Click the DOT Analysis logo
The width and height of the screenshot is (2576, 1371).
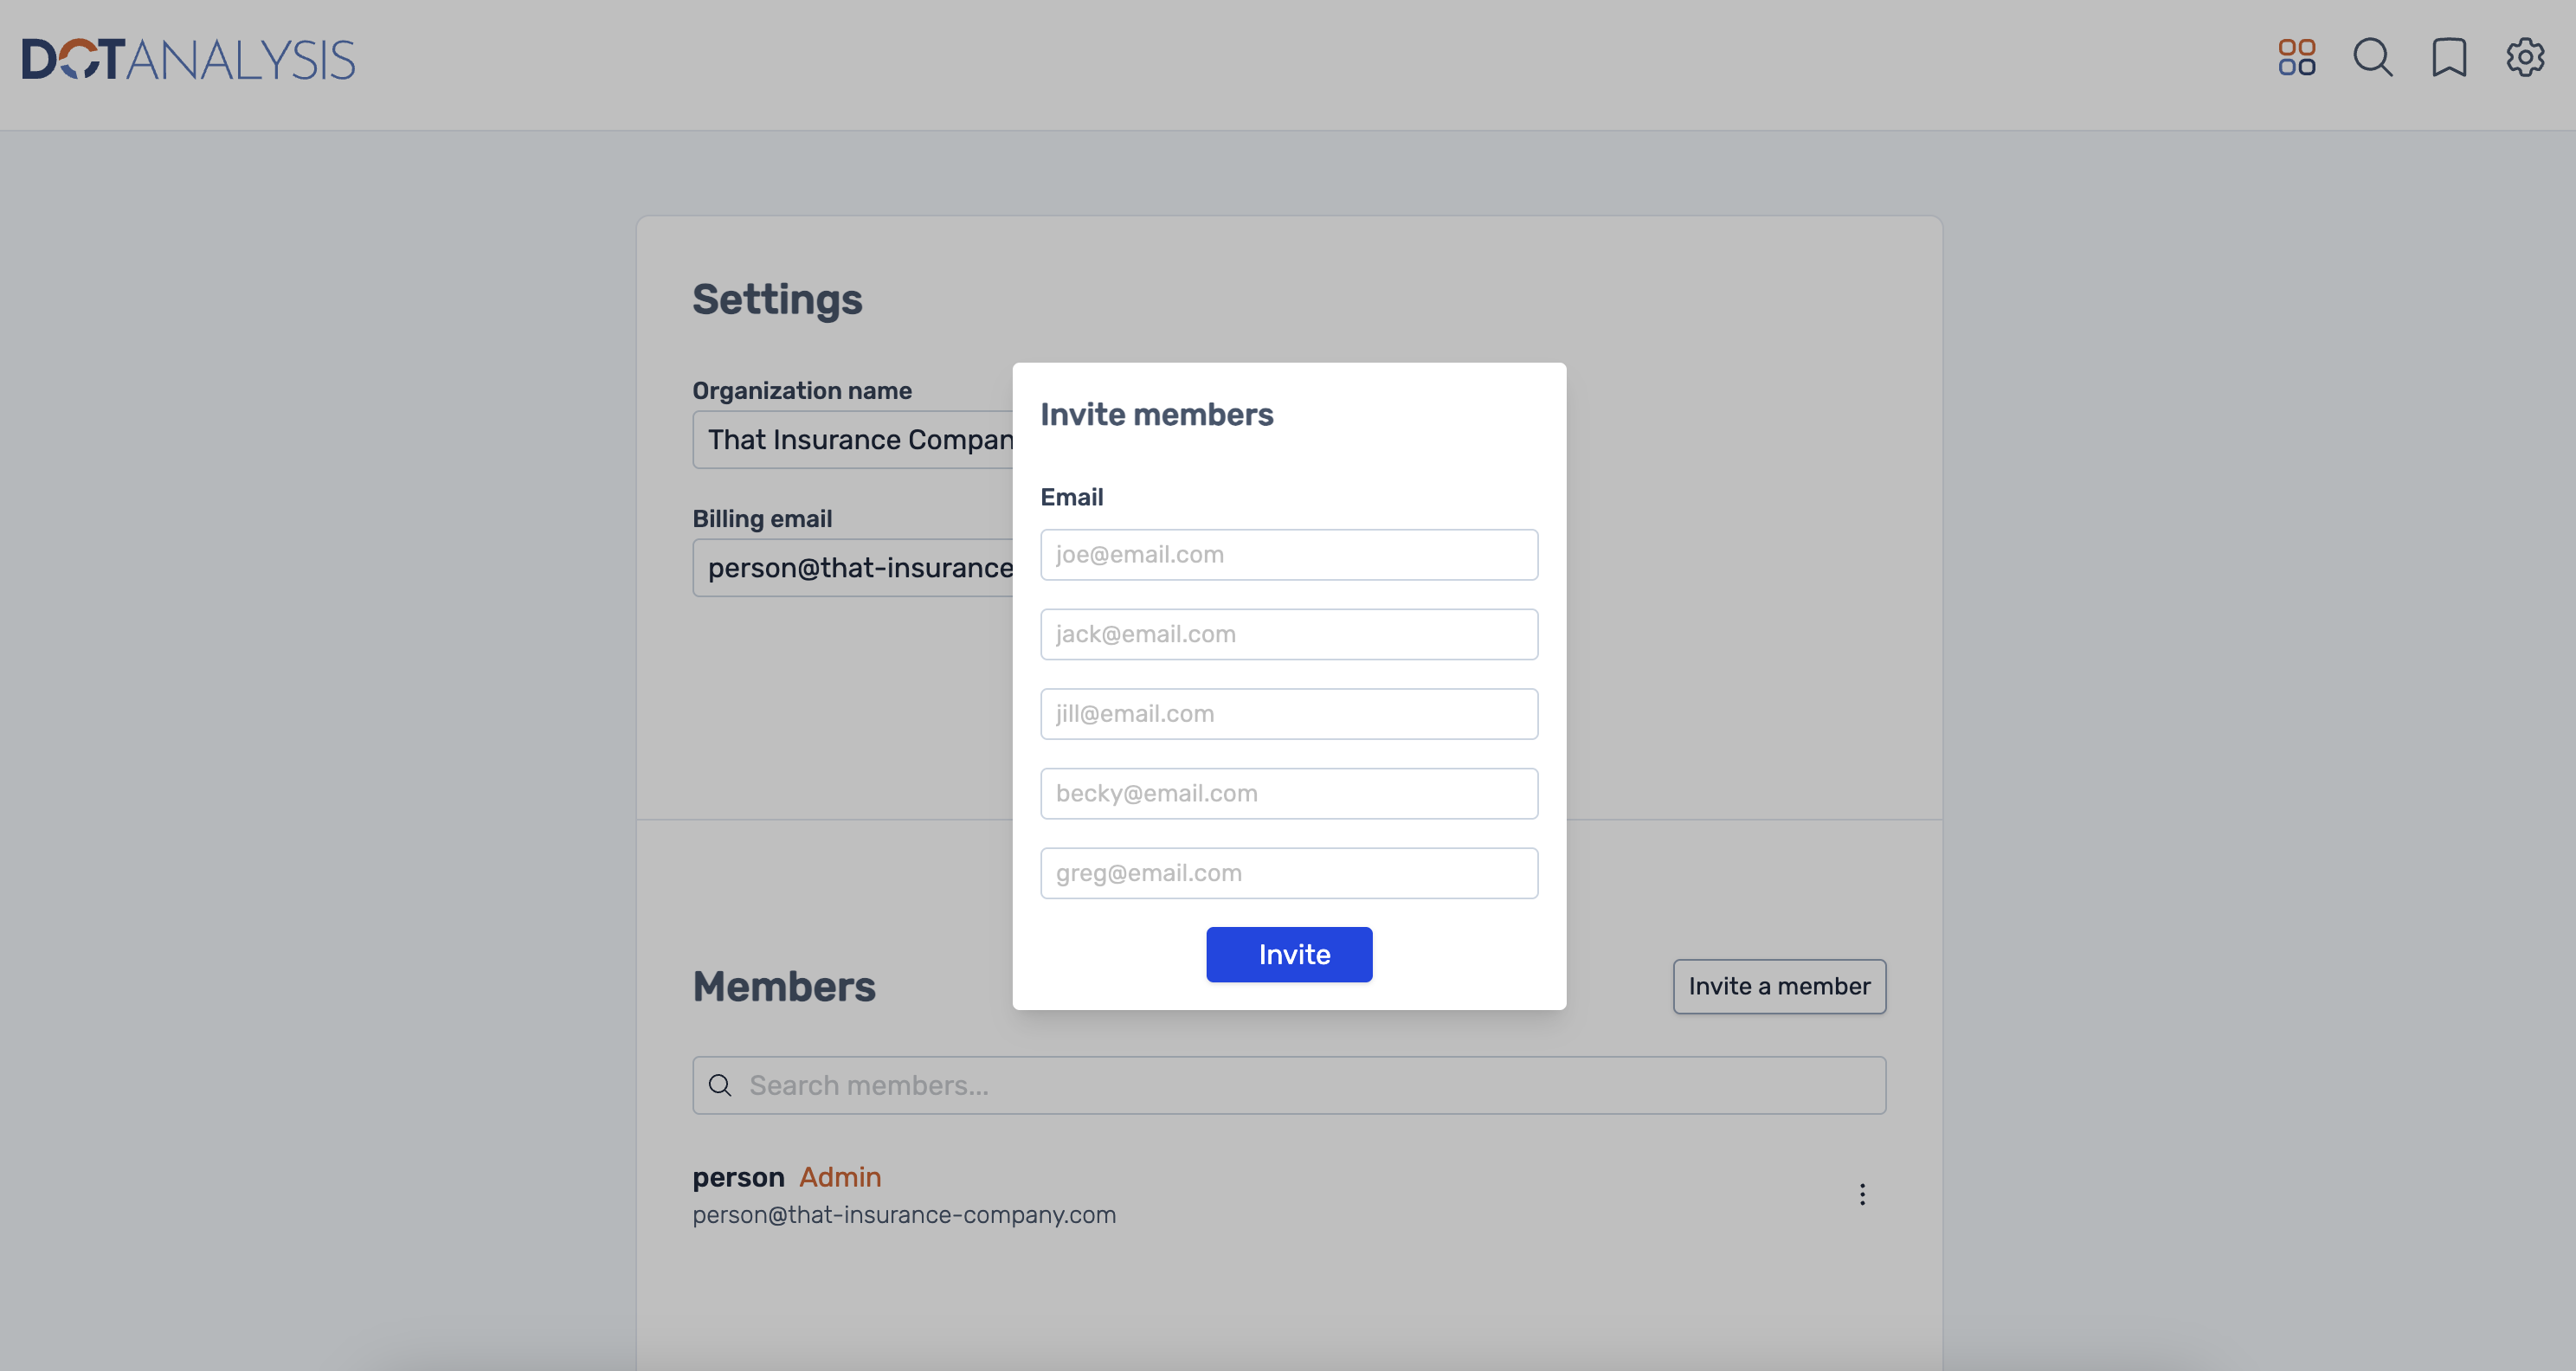[188, 60]
